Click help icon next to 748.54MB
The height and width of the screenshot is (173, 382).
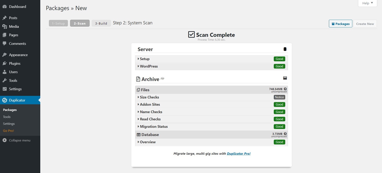pyautogui.click(x=285, y=89)
